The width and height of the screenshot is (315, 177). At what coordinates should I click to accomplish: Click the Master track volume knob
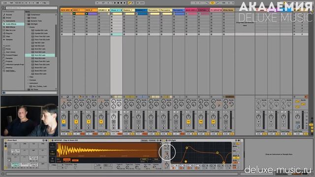point(297,117)
